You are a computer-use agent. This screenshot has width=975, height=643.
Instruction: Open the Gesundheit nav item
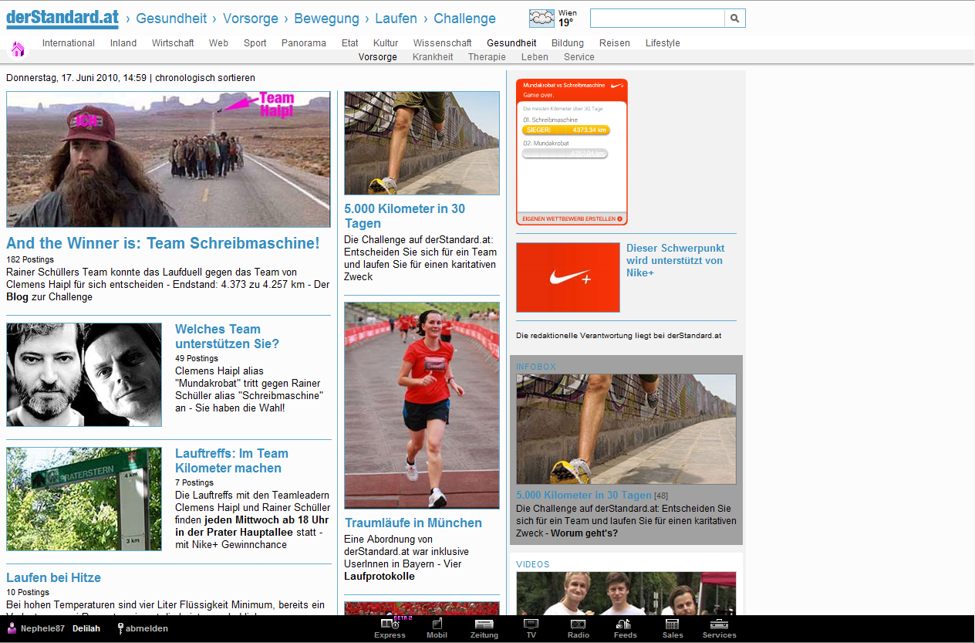(x=511, y=43)
